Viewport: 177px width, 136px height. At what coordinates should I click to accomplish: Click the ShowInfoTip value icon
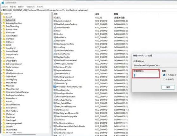coord(55,84)
